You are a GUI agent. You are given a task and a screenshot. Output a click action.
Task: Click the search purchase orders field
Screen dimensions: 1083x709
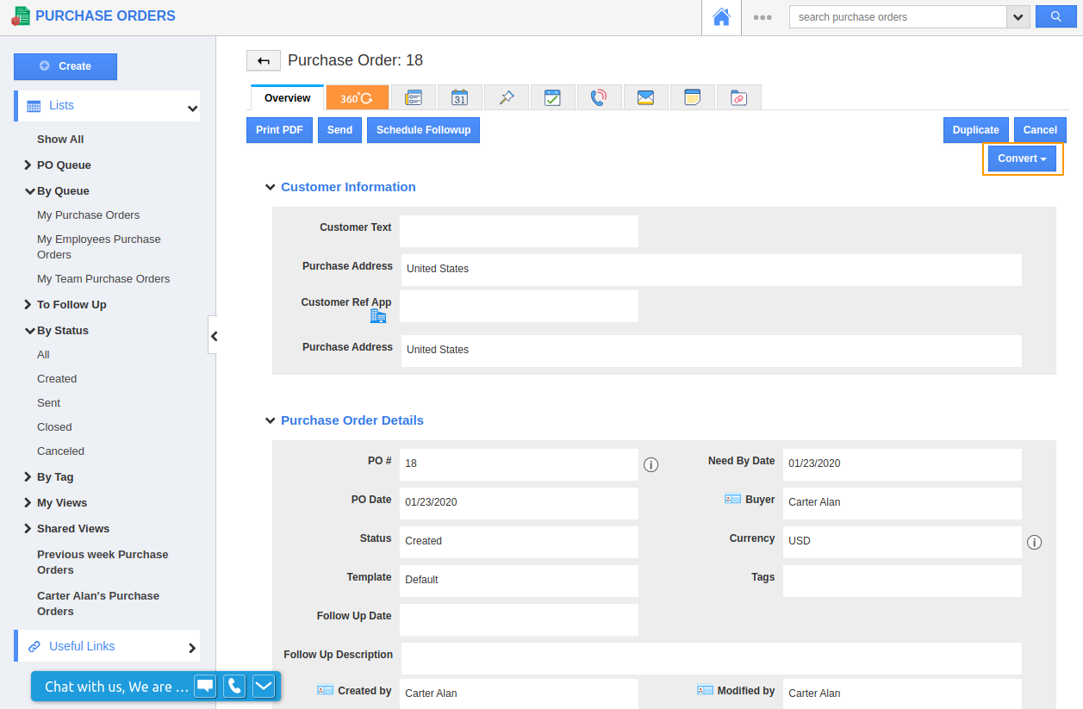point(897,17)
